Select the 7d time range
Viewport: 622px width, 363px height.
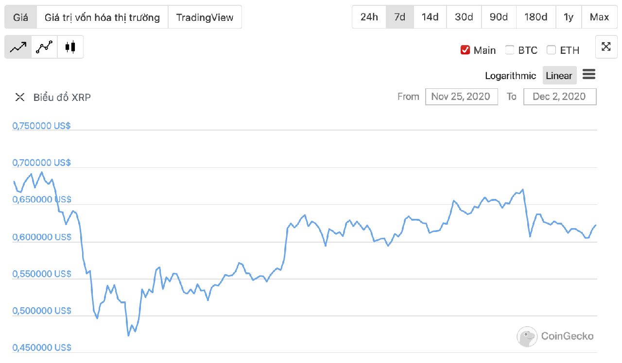400,17
